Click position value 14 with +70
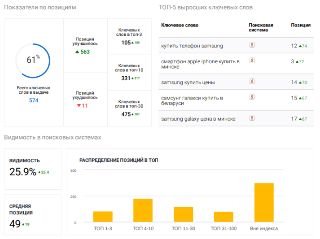The image size is (320, 239). click(x=299, y=82)
